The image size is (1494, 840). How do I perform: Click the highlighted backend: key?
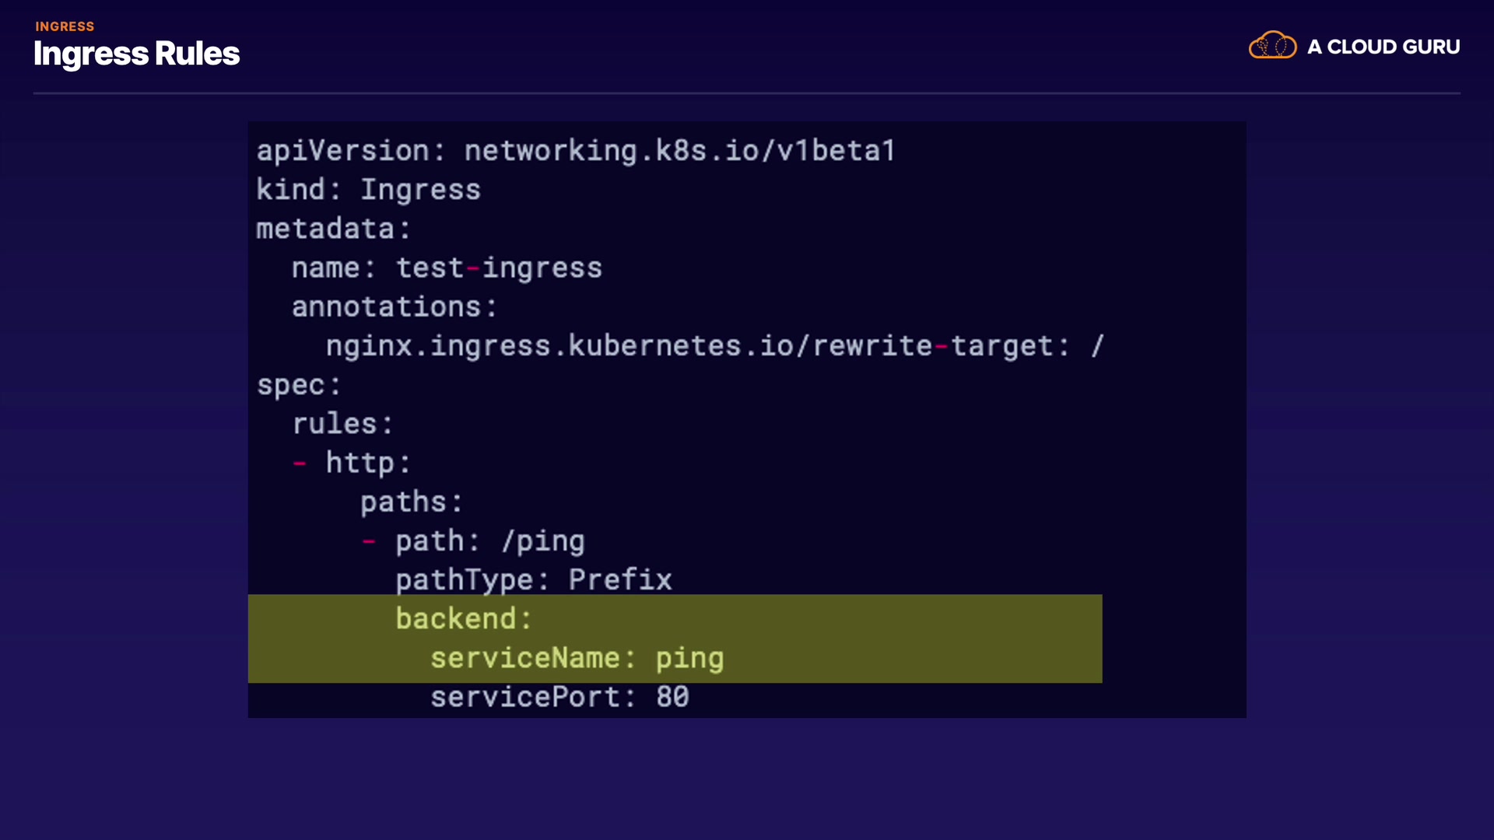(463, 619)
